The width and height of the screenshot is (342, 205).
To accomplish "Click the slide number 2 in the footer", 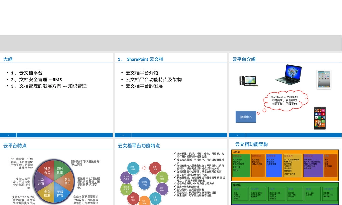I will pos(9,135).
